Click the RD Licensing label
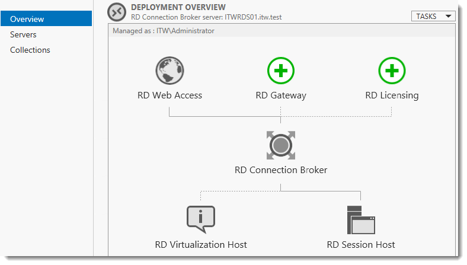 coord(392,95)
